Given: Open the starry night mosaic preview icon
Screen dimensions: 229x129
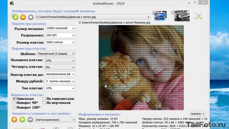Looking at the screenshot, I should coord(182,16).
